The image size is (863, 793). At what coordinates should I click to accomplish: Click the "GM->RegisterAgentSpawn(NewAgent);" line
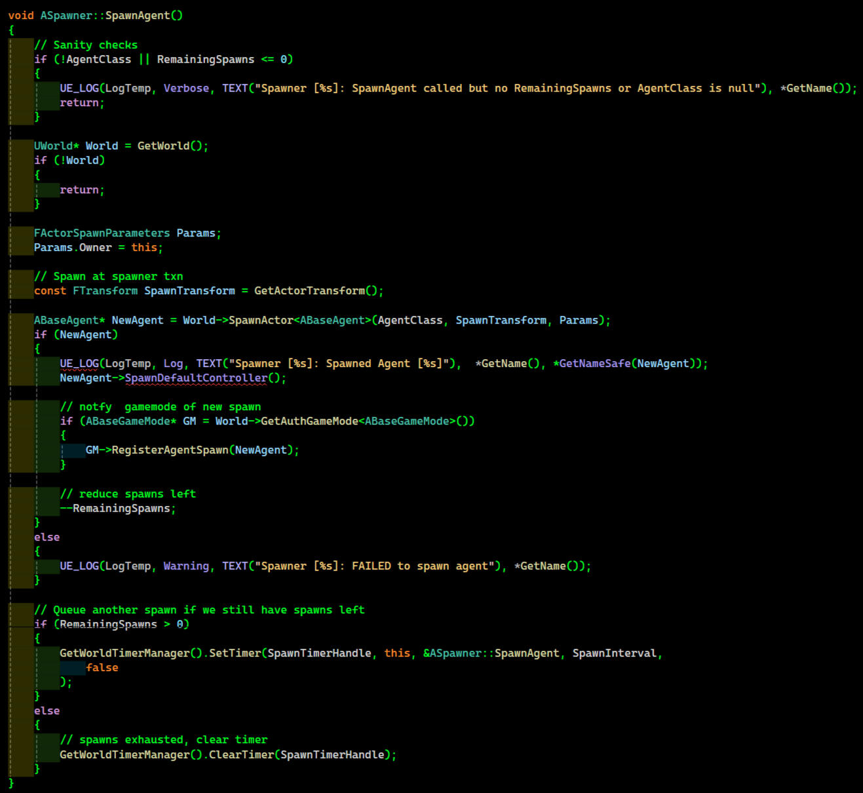[x=192, y=450]
